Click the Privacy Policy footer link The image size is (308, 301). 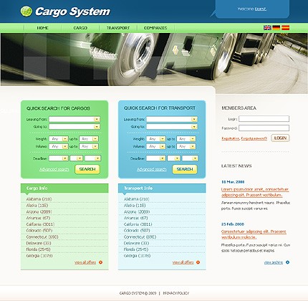point(176,293)
